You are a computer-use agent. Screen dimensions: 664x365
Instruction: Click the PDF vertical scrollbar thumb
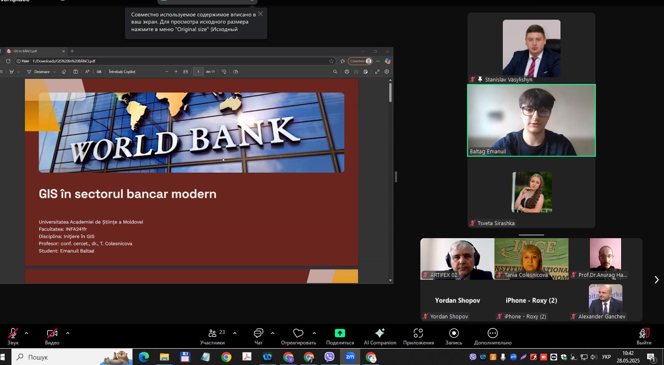click(390, 92)
